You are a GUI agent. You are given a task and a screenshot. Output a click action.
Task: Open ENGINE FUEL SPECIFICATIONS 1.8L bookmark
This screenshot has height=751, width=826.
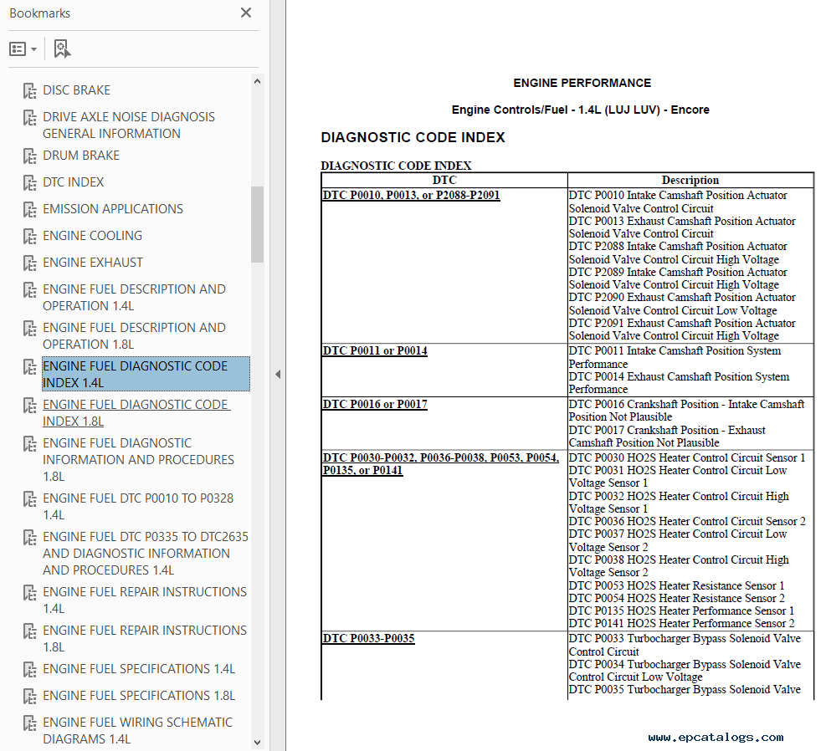click(139, 696)
